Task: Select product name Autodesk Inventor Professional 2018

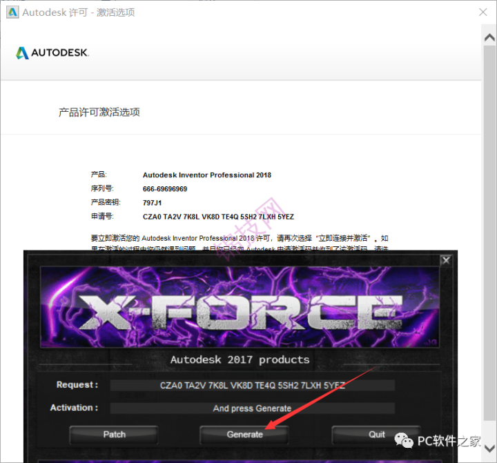Action: [207, 175]
